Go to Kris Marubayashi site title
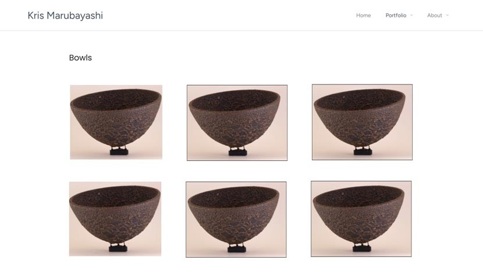 (x=65, y=15)
